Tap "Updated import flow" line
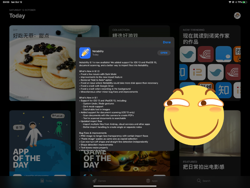Viewport: 250px width, 188px height. (91, 121)
